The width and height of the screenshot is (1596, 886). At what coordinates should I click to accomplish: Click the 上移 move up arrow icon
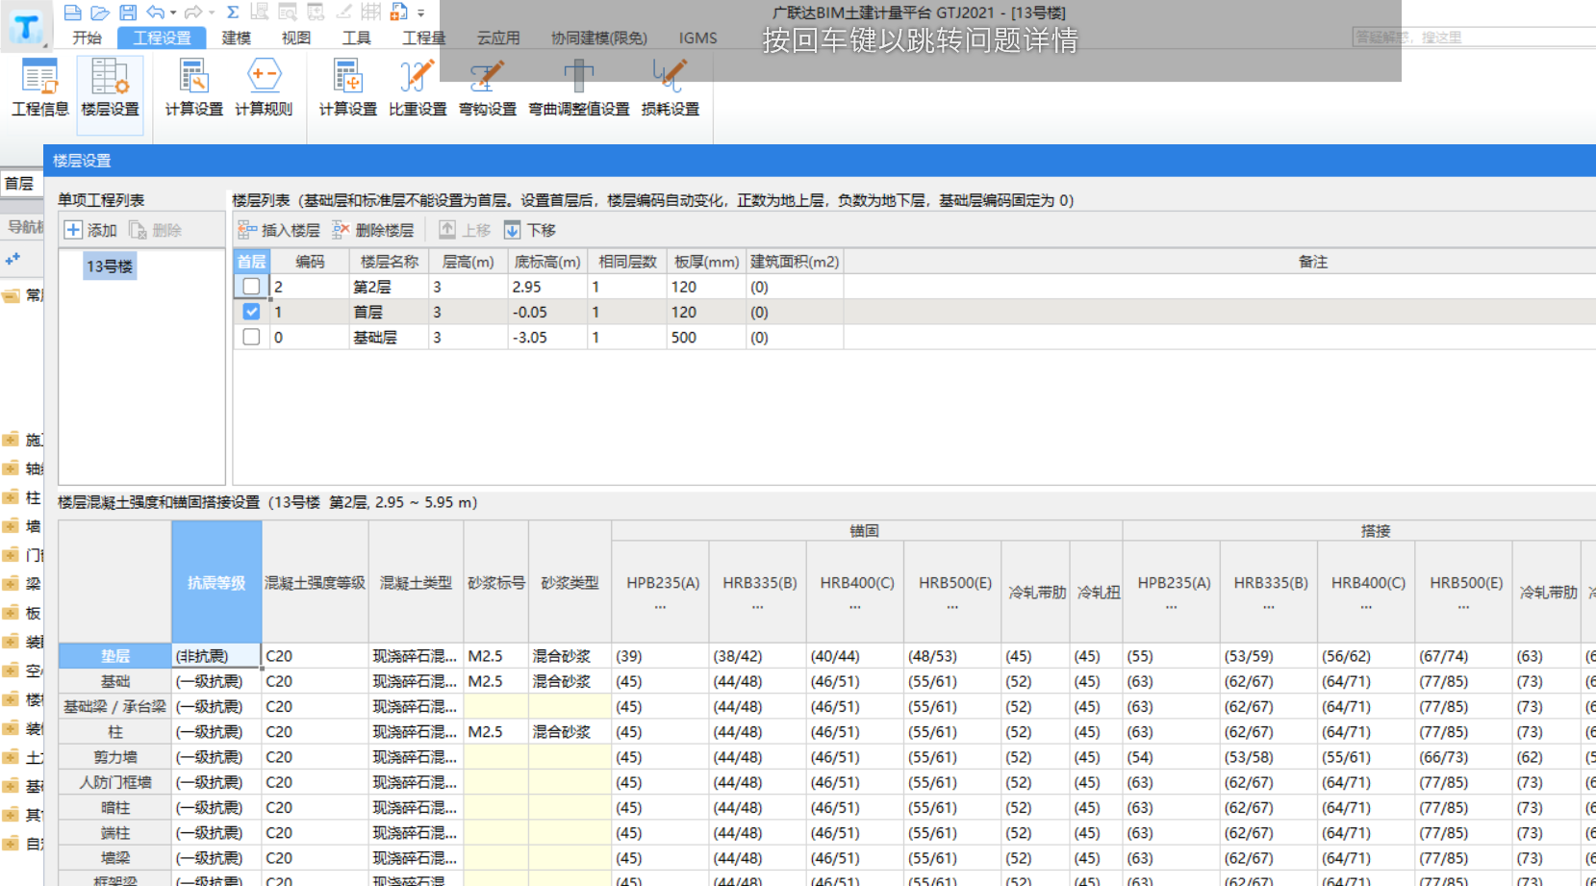click(447, 230)
